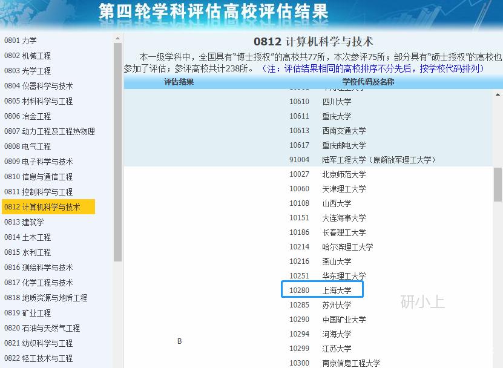Select 0808 电气工程 subject
503x368 pixels.
coord(28,146)
